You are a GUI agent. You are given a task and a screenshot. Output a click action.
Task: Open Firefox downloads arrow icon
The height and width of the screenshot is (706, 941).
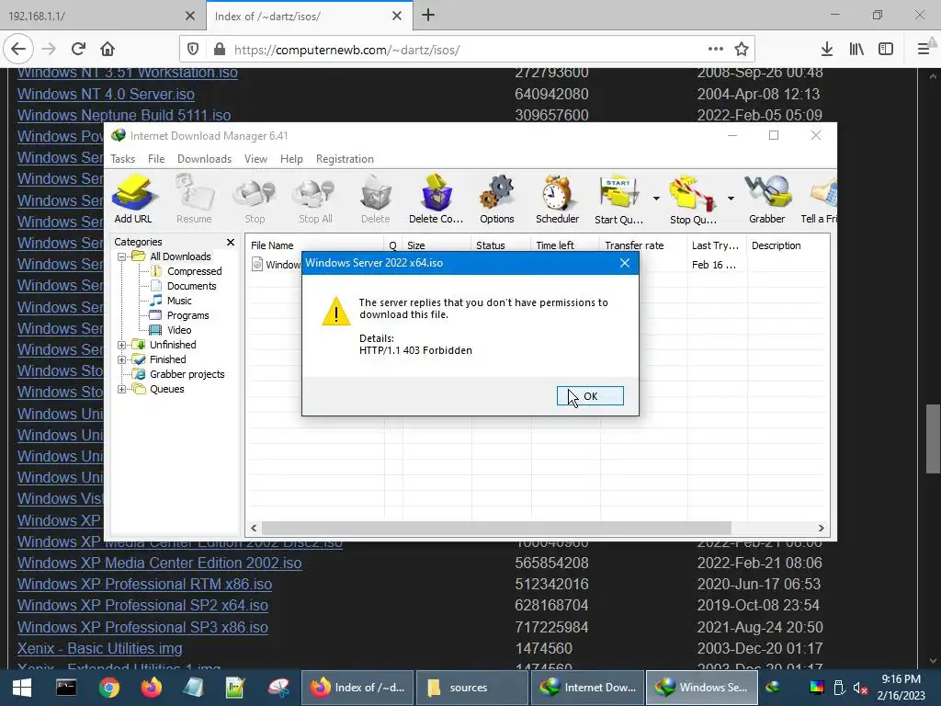pyautogui.click(x=827, y=50)
